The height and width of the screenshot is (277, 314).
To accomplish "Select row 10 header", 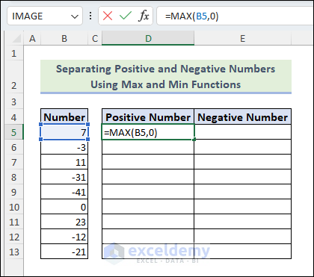I will (x=14, y=207).
